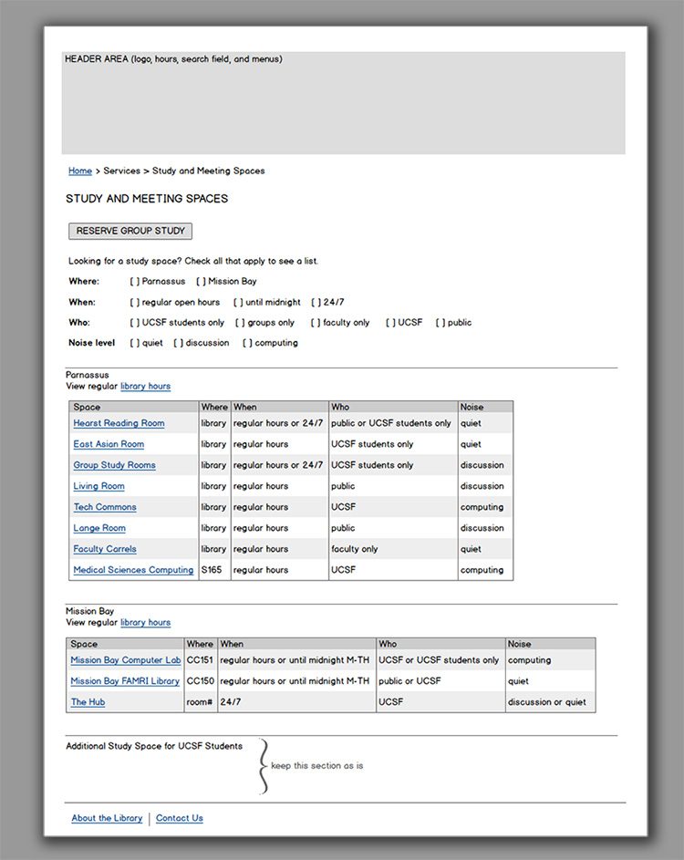Screen dimensions: 684x860
Task: Click the Reserve Group Study button
Action: tap(130, 231)
